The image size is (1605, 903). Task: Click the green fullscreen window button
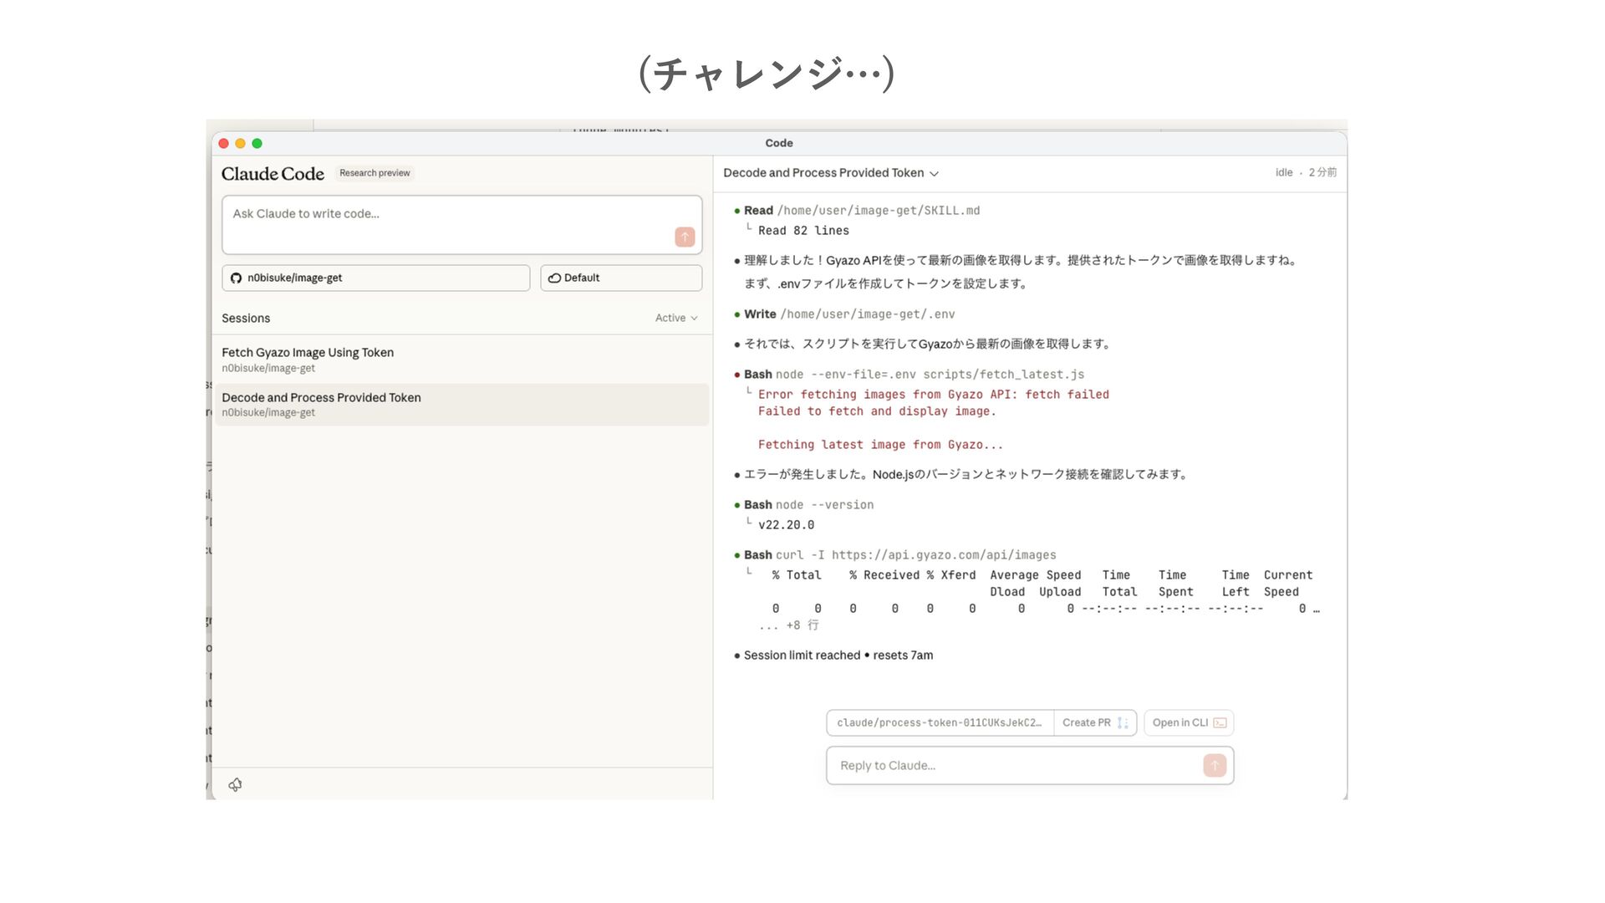(257, 144)
